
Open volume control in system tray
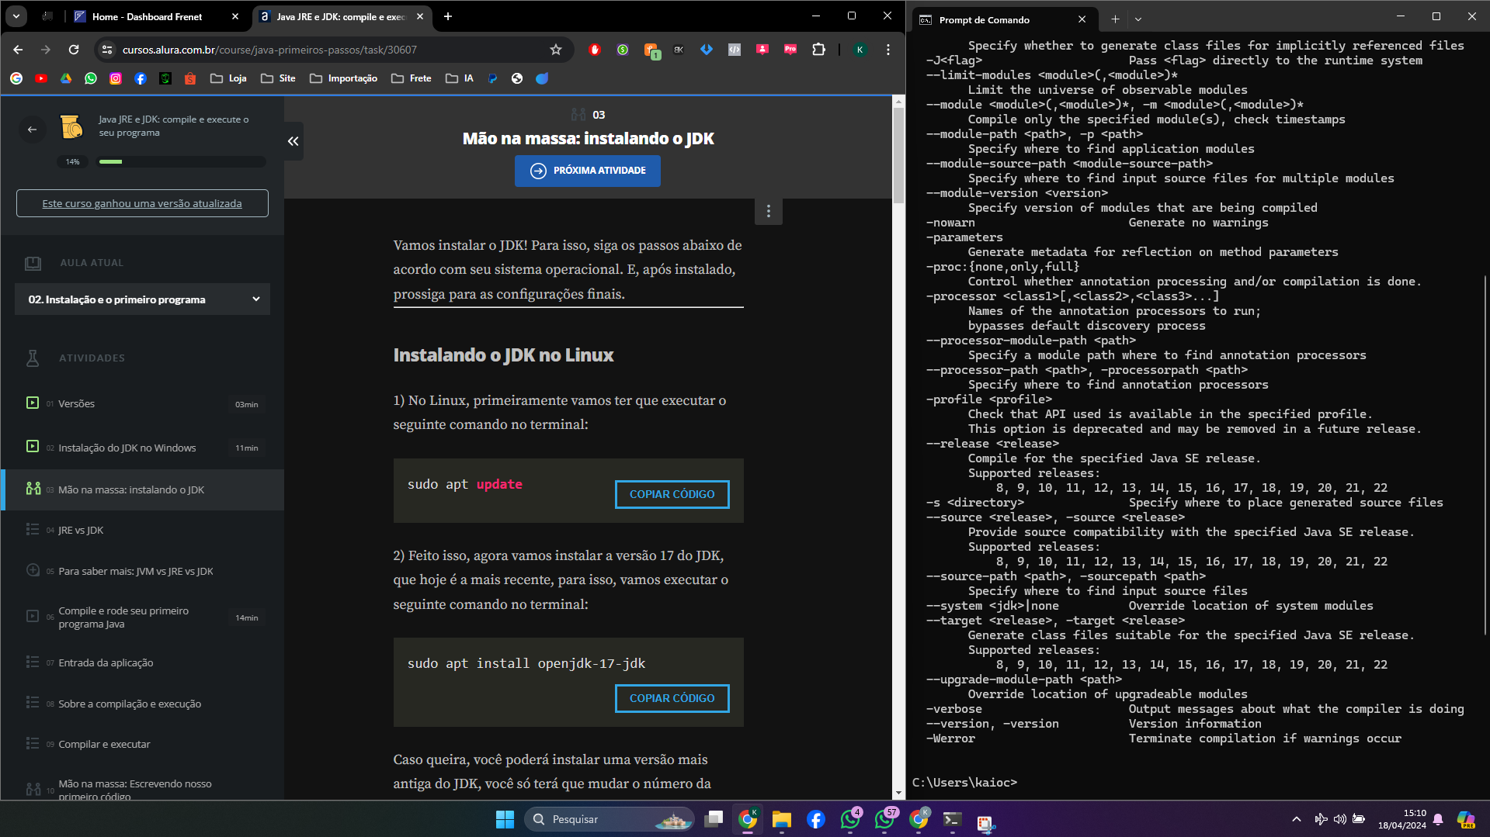[1339, 819]
